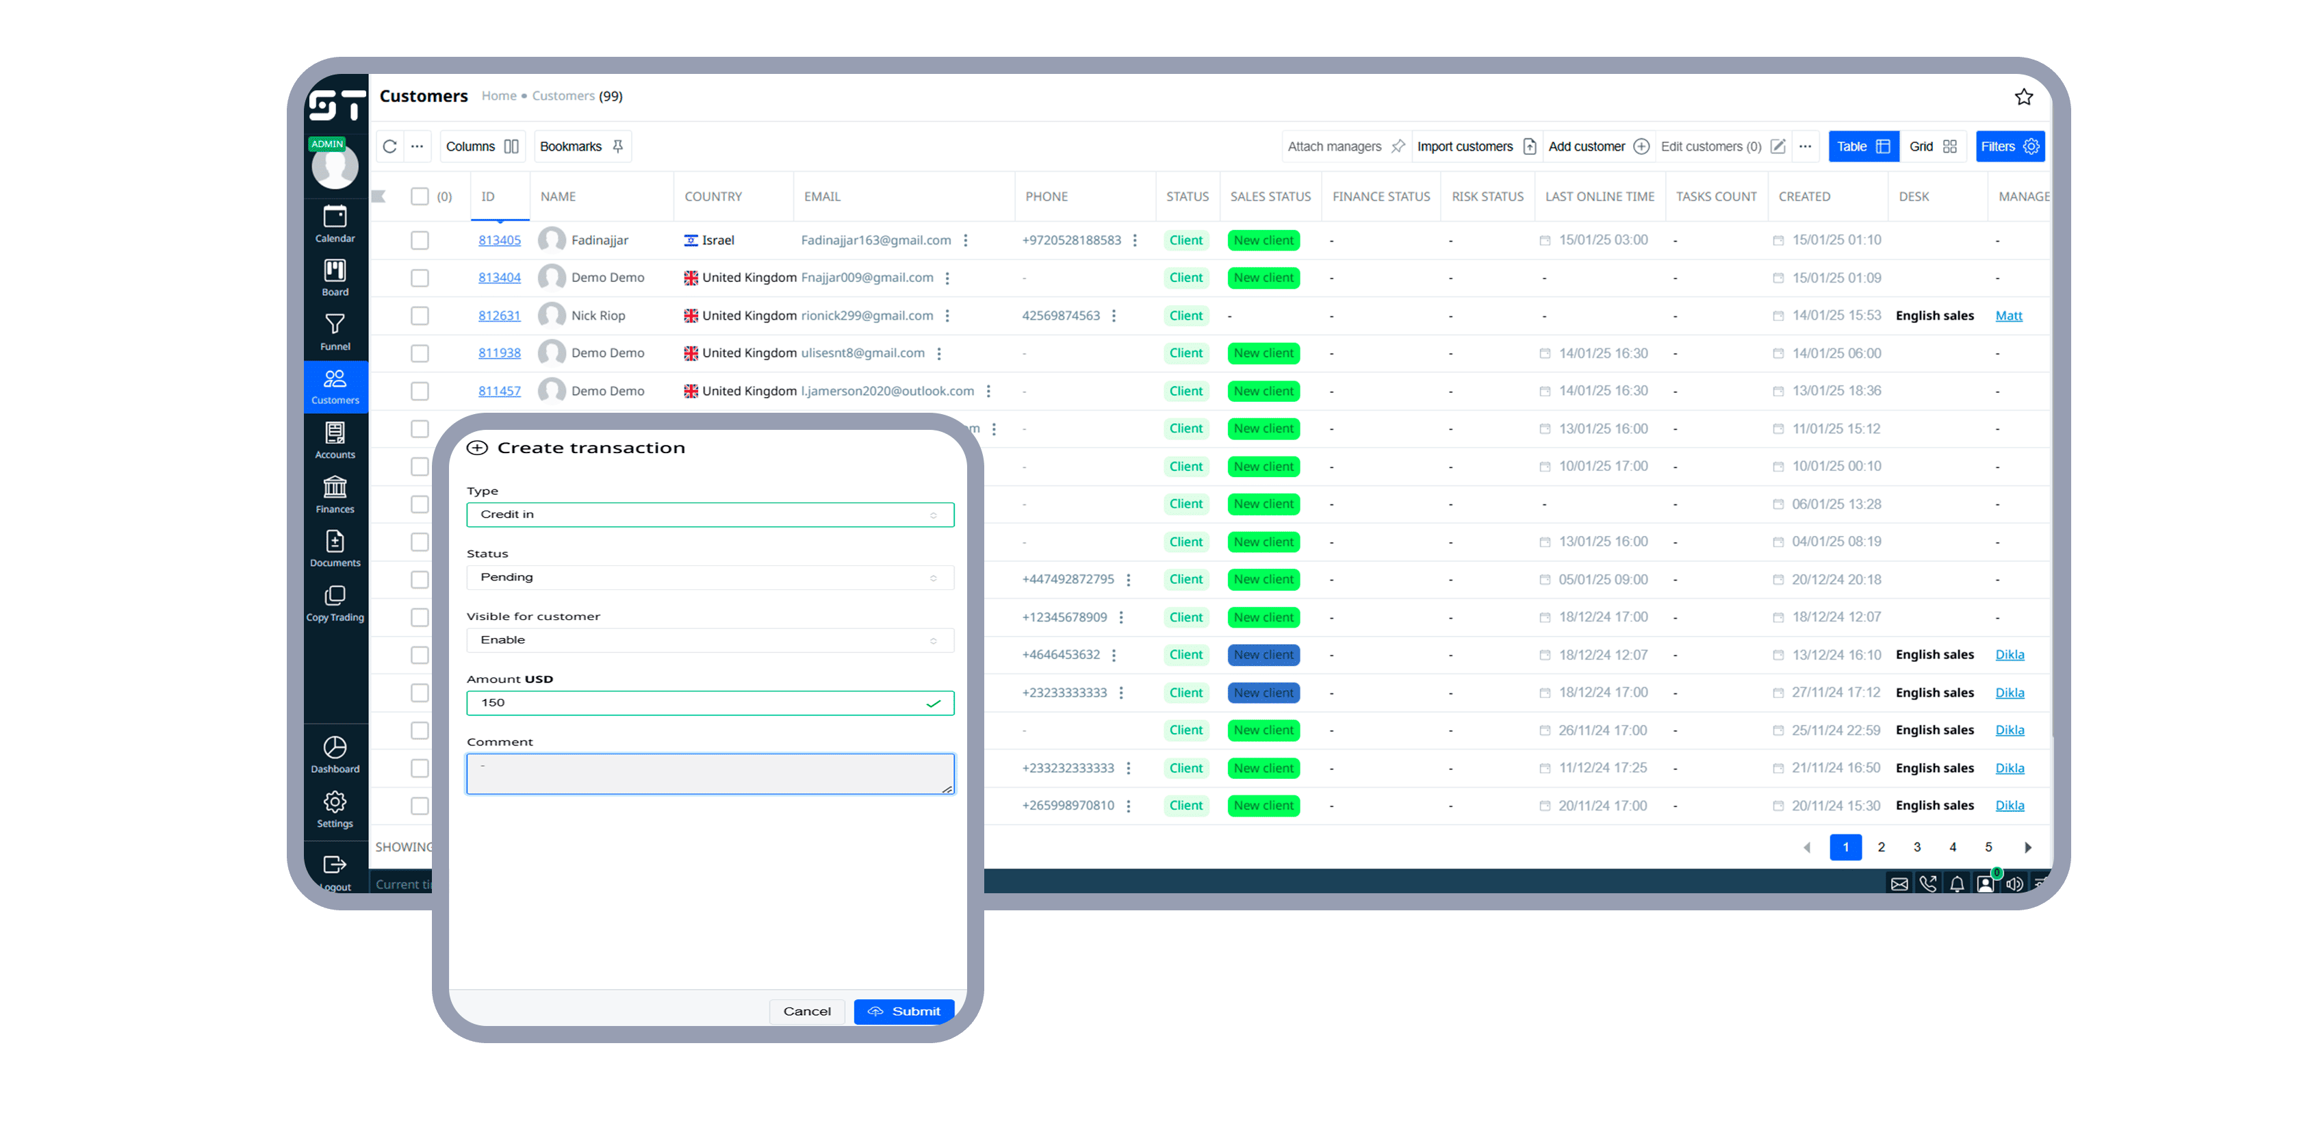
Task: Open the Copy Trading panel
Action: pyautogui.click(x=334, y=602)
